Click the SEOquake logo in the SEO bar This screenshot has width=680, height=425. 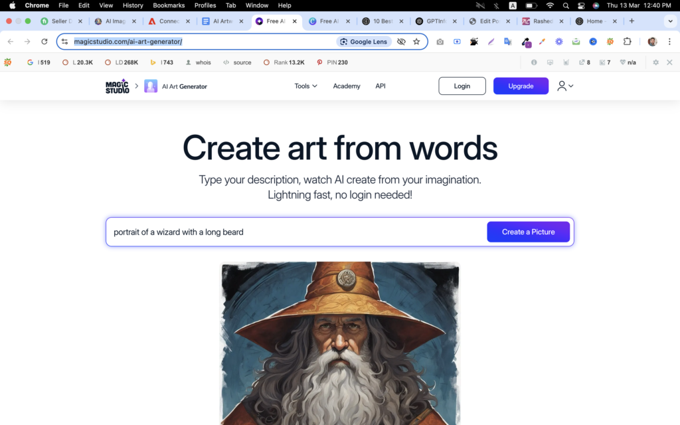[x=8, y=62]
